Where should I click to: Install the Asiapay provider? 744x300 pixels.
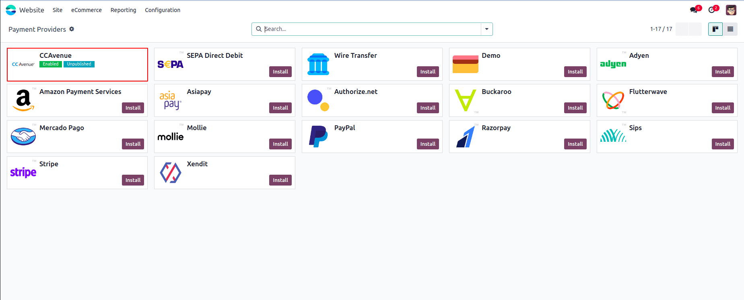(280, 108)
